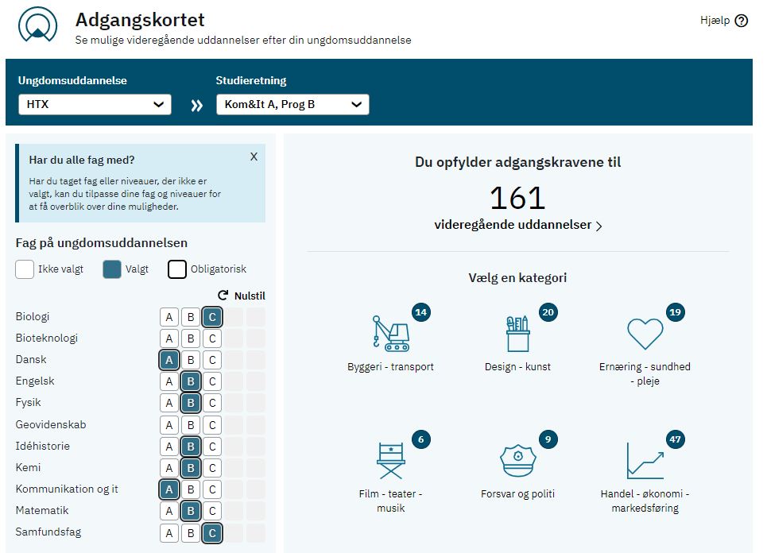Open the Handel - økonomi chart icon
Image resolution: width=767 pixels, height=553 pixels.
645,461
